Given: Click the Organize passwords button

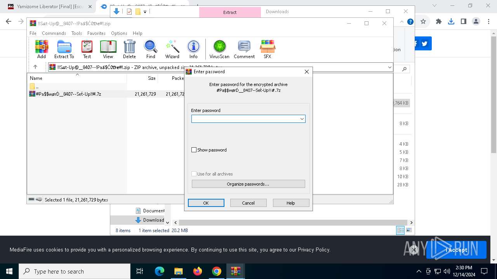Looking at the screenshot, I should click(248, 184).
